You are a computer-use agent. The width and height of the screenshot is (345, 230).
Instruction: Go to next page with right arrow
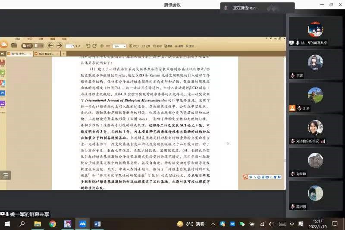(x=59, y=45)
